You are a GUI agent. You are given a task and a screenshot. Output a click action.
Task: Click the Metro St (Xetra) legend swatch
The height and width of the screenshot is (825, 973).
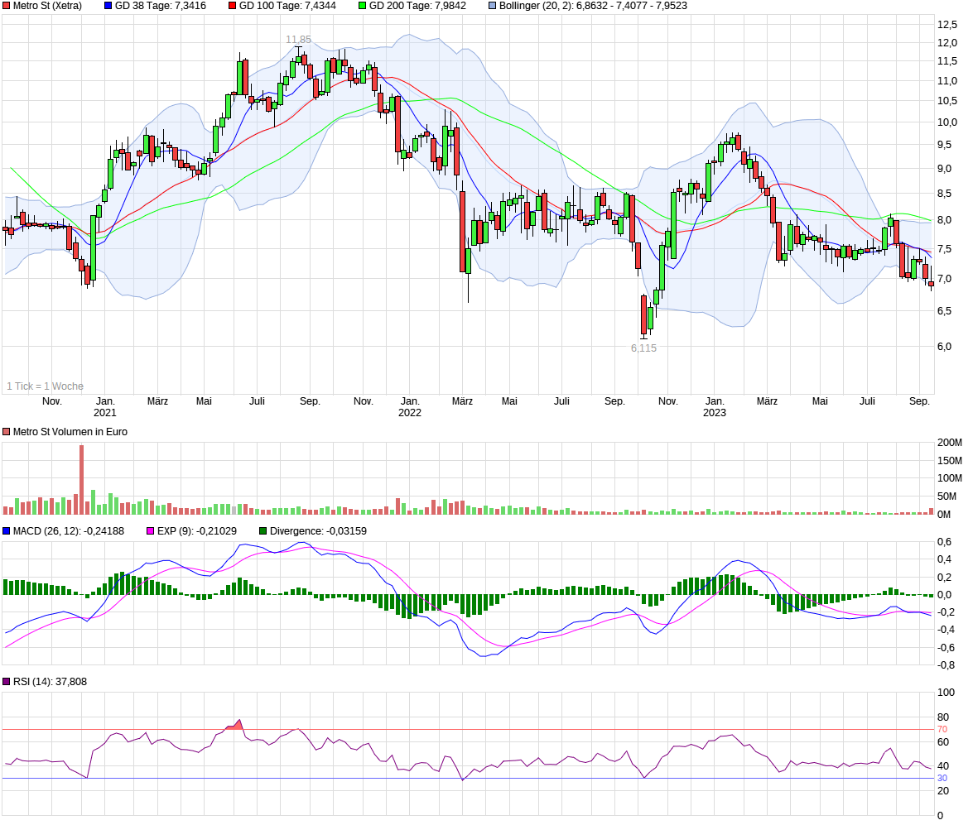click(x=7, y=6)
